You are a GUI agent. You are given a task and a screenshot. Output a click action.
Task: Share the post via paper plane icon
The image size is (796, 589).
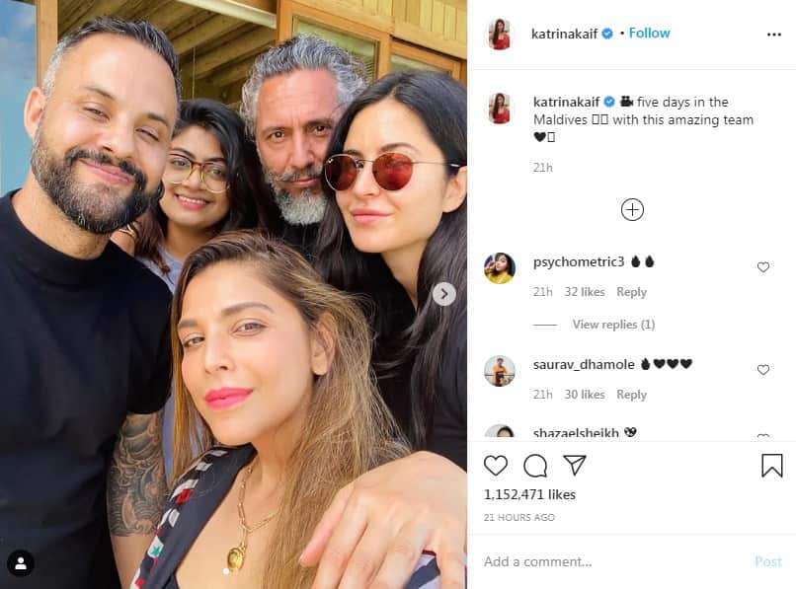[x=575, y=465]
